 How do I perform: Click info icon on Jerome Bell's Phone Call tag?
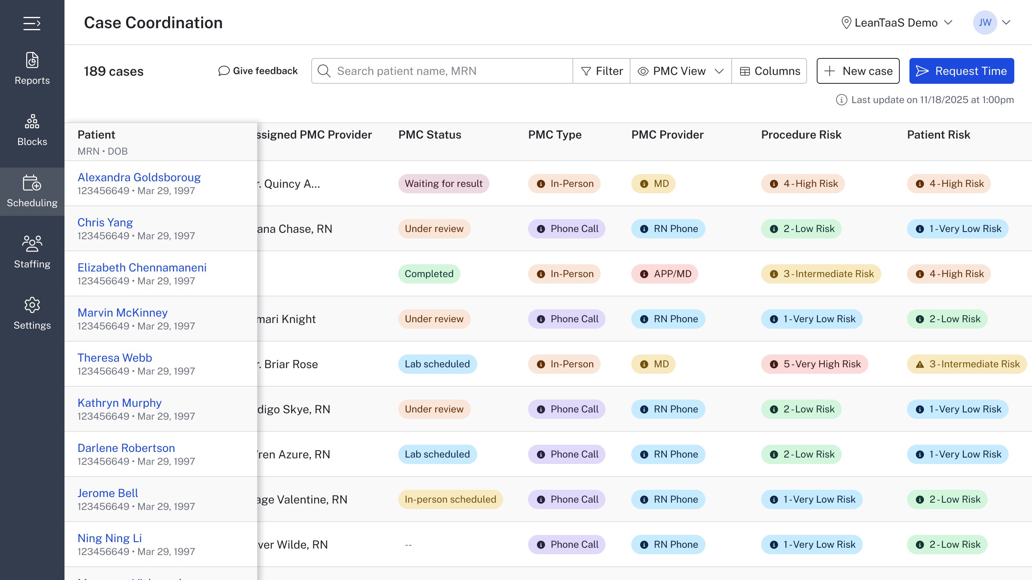click(x=541, y=500)
